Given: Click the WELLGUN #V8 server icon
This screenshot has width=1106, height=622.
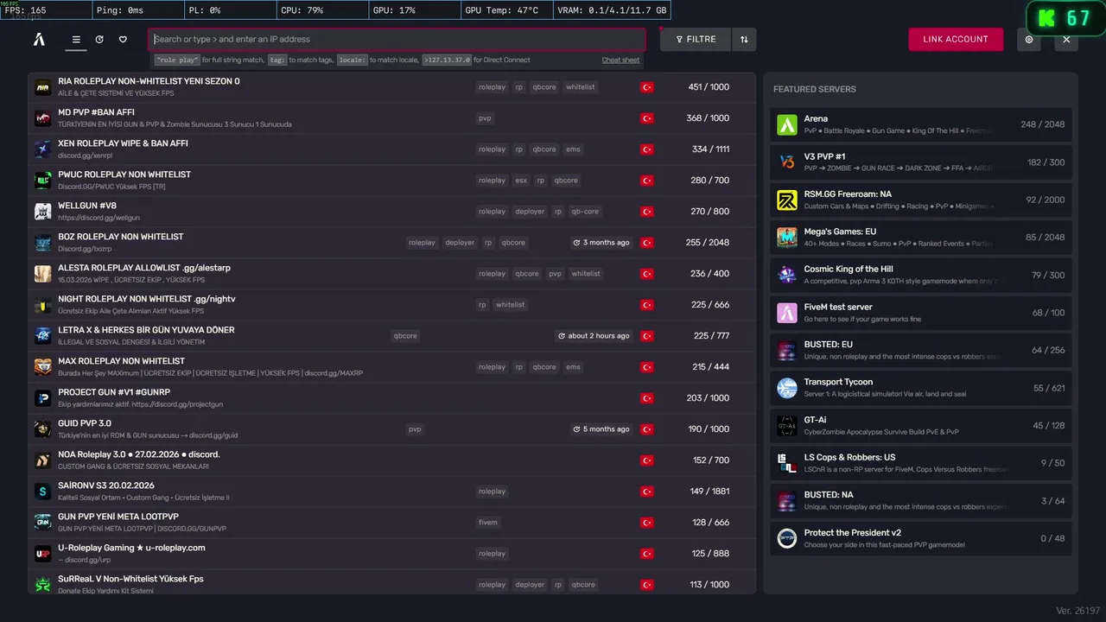Looking at the screenshot, I should point(43,212).
